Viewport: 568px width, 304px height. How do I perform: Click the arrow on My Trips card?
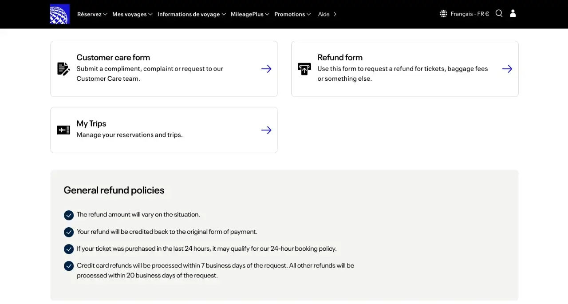click(266, 130)
